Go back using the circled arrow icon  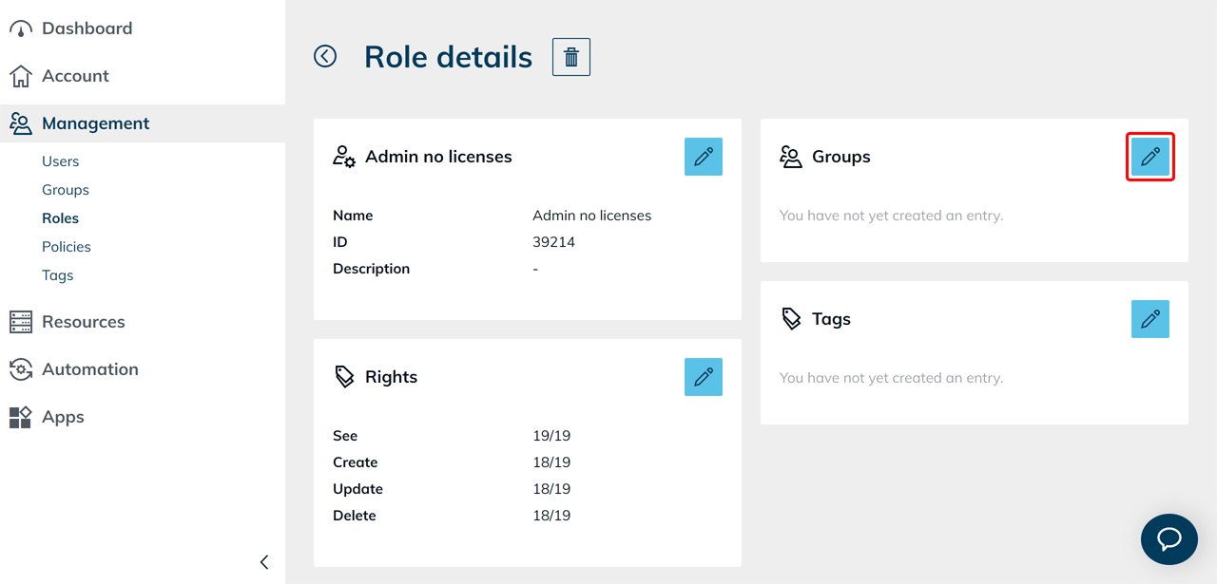(325, 57)
